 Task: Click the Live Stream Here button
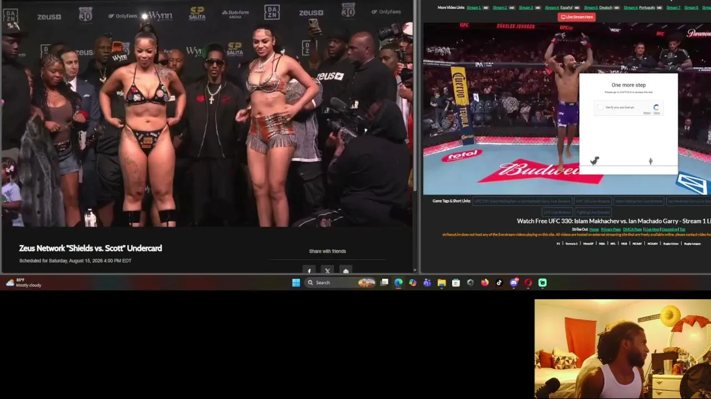click(x=577, y=17)
